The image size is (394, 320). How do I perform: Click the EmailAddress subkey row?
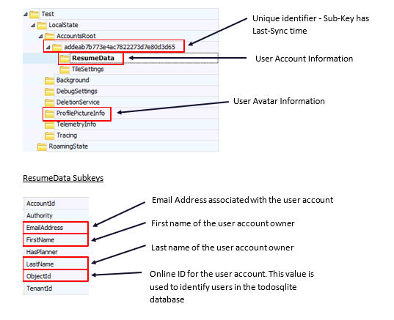56,228
